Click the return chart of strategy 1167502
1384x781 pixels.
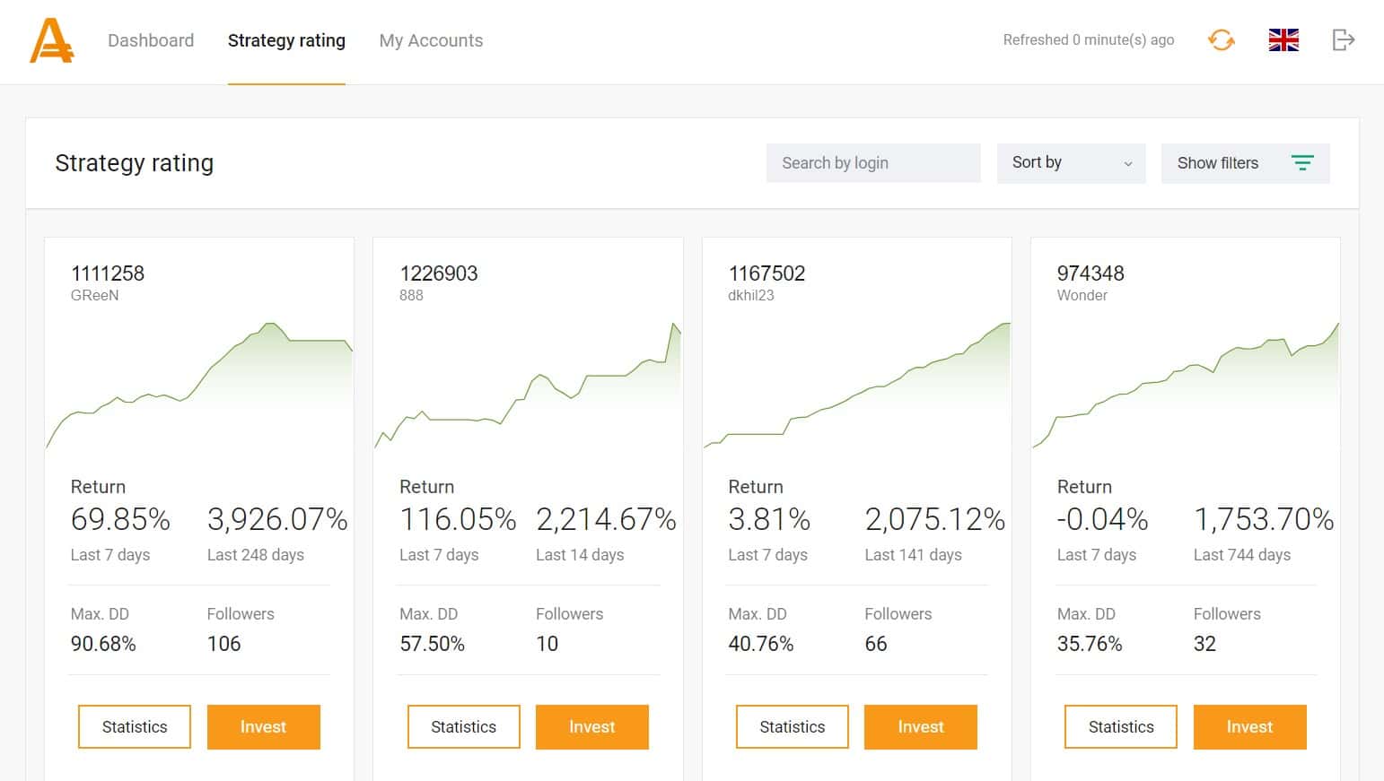(857, 386)
